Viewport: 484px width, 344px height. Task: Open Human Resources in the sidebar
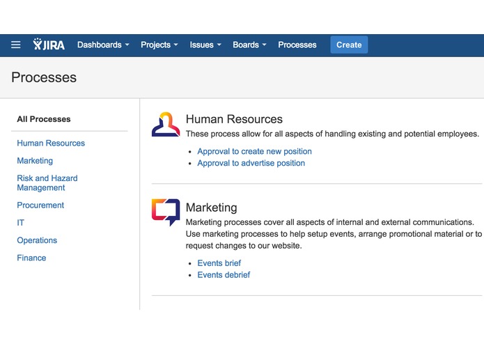click(51, 143)
